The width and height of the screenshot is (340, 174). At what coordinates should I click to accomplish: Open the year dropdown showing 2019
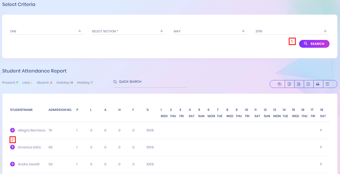tap(292, 31)
